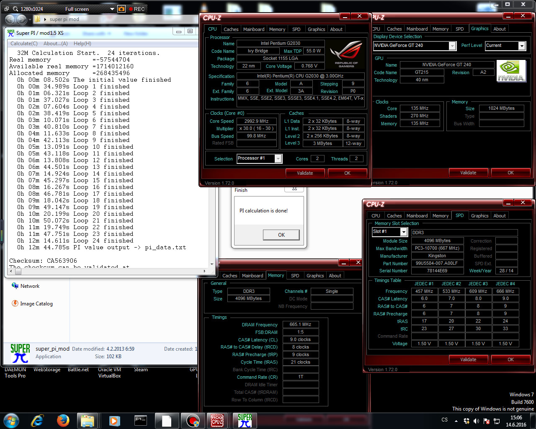Click the Republic of Gamers logo in CPU-Z

[x=346, y=54]
